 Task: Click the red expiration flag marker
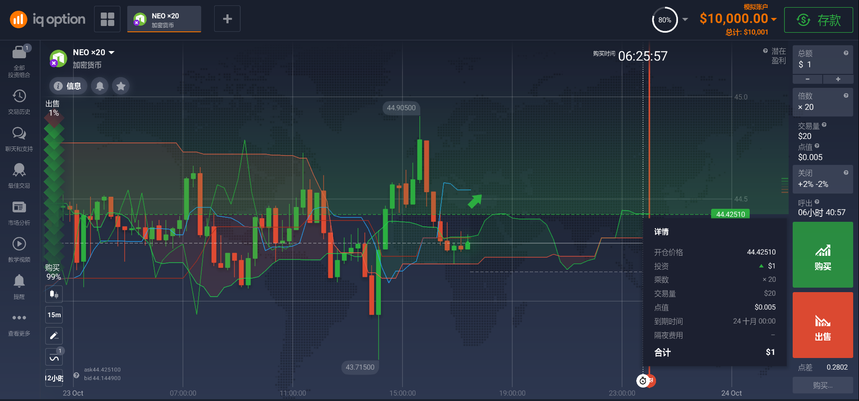coord(652,380)
